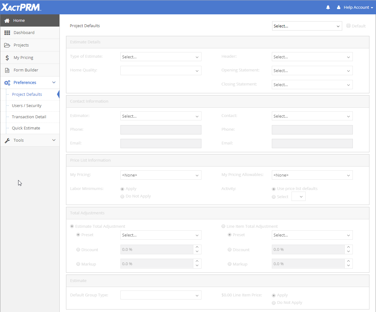Increase the Estimate Discount percentage stepper
The height and width of the screenshot is (312, 376).
[197, 247]
